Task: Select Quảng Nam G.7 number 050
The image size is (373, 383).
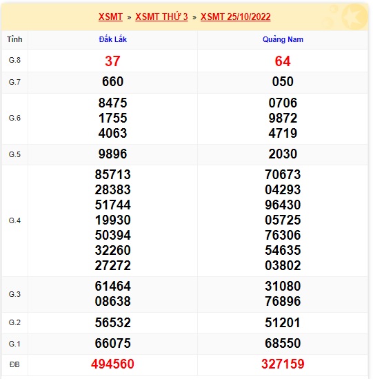Action: [x=283, y=81]
